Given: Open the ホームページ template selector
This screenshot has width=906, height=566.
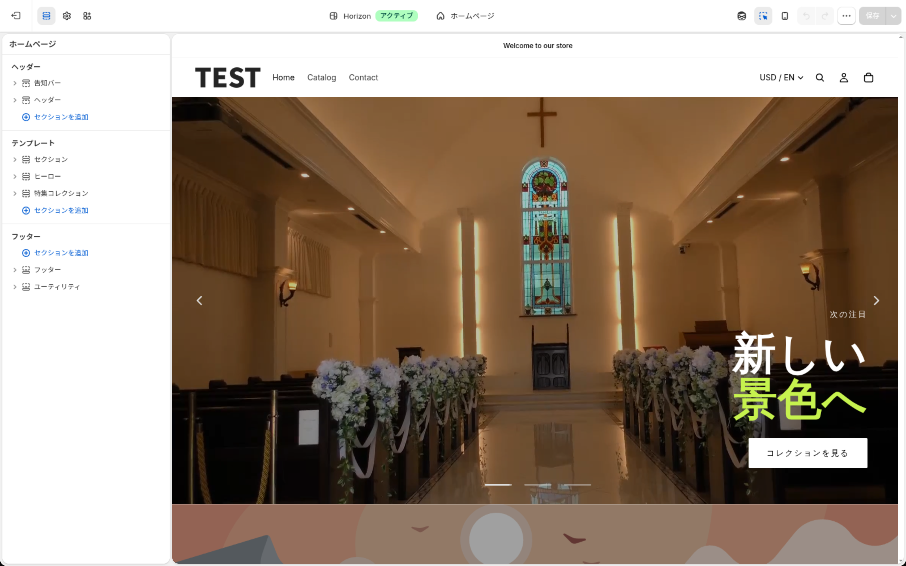Looking at the screenshot, I should pyautogui.click(x=465, y=16).
